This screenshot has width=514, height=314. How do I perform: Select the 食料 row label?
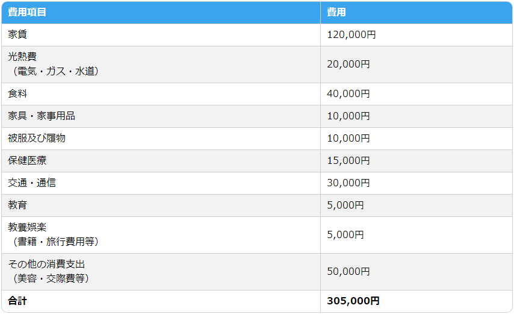[x=17, y=93]
